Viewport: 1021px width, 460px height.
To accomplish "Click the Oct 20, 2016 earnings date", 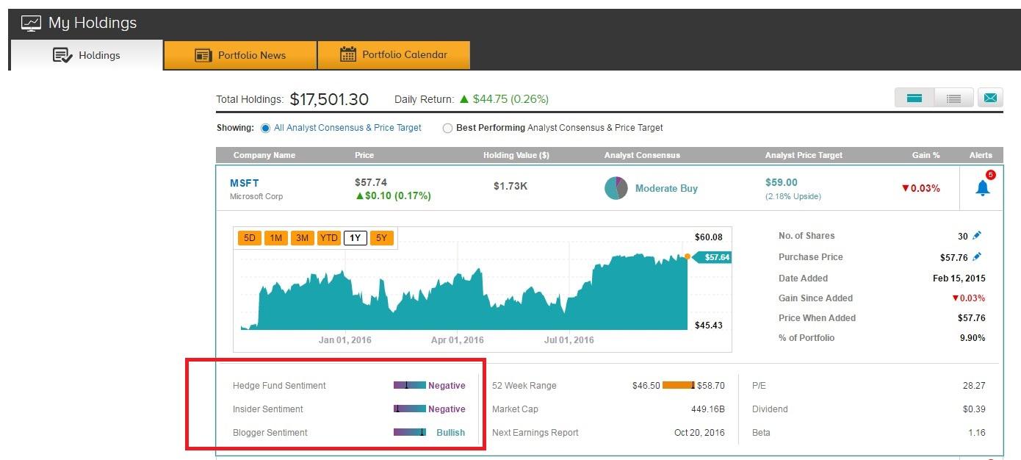I will tap(699, 432).
